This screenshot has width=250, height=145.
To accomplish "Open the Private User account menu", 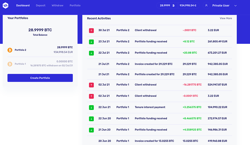I will (x=221, y=5).
